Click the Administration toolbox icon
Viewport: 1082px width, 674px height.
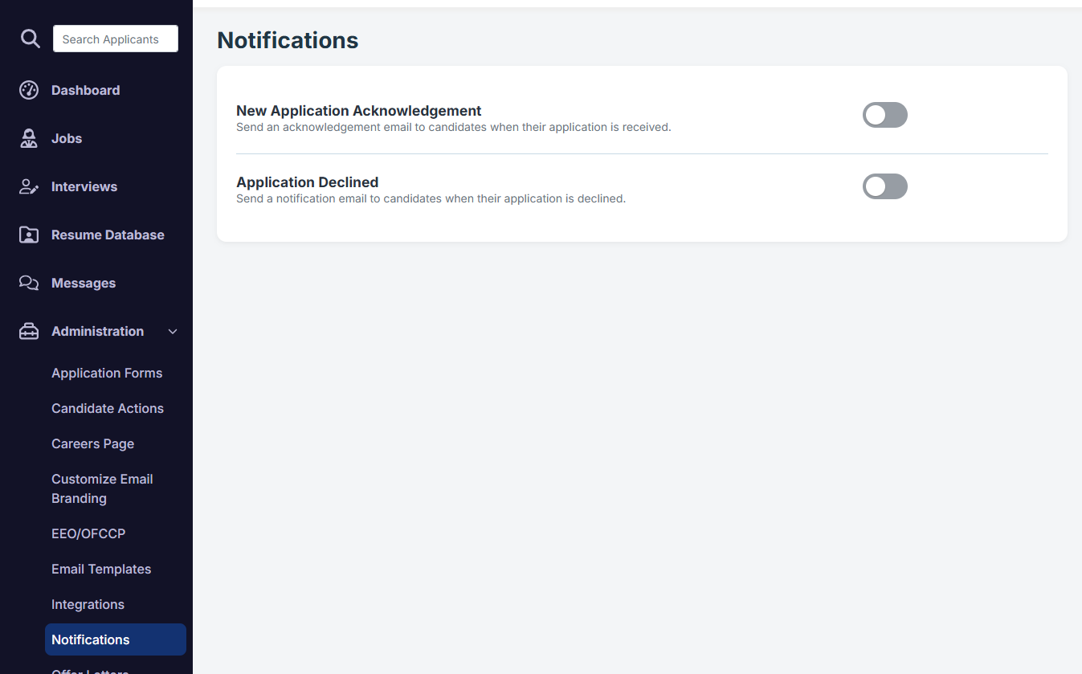point(29,331)
